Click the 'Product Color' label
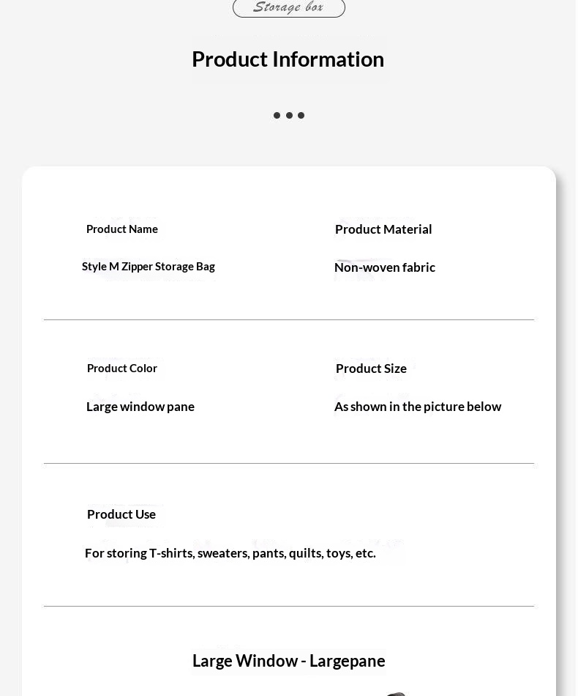Screen dimensions: 578x696 coord(122,369)
